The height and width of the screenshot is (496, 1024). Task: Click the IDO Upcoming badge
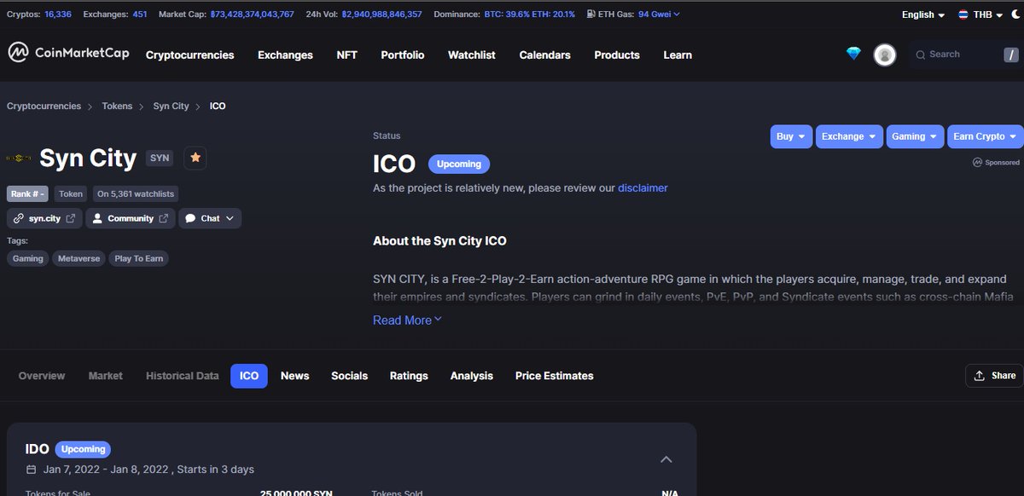tap(83, 449)
